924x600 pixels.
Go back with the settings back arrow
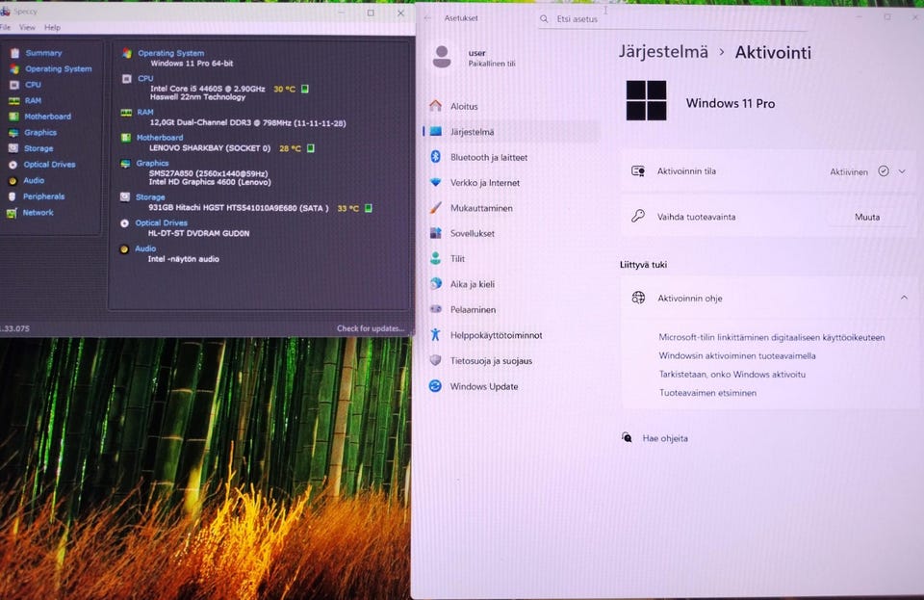click(x=427, y=18)
